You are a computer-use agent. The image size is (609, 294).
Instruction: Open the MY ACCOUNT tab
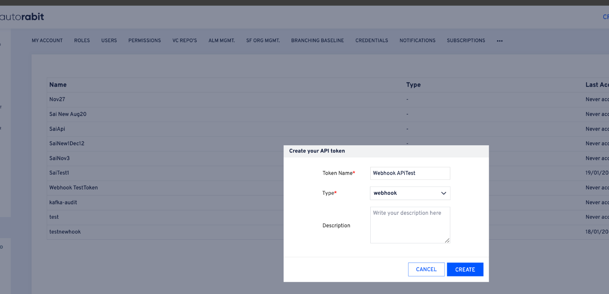(47, 41)
